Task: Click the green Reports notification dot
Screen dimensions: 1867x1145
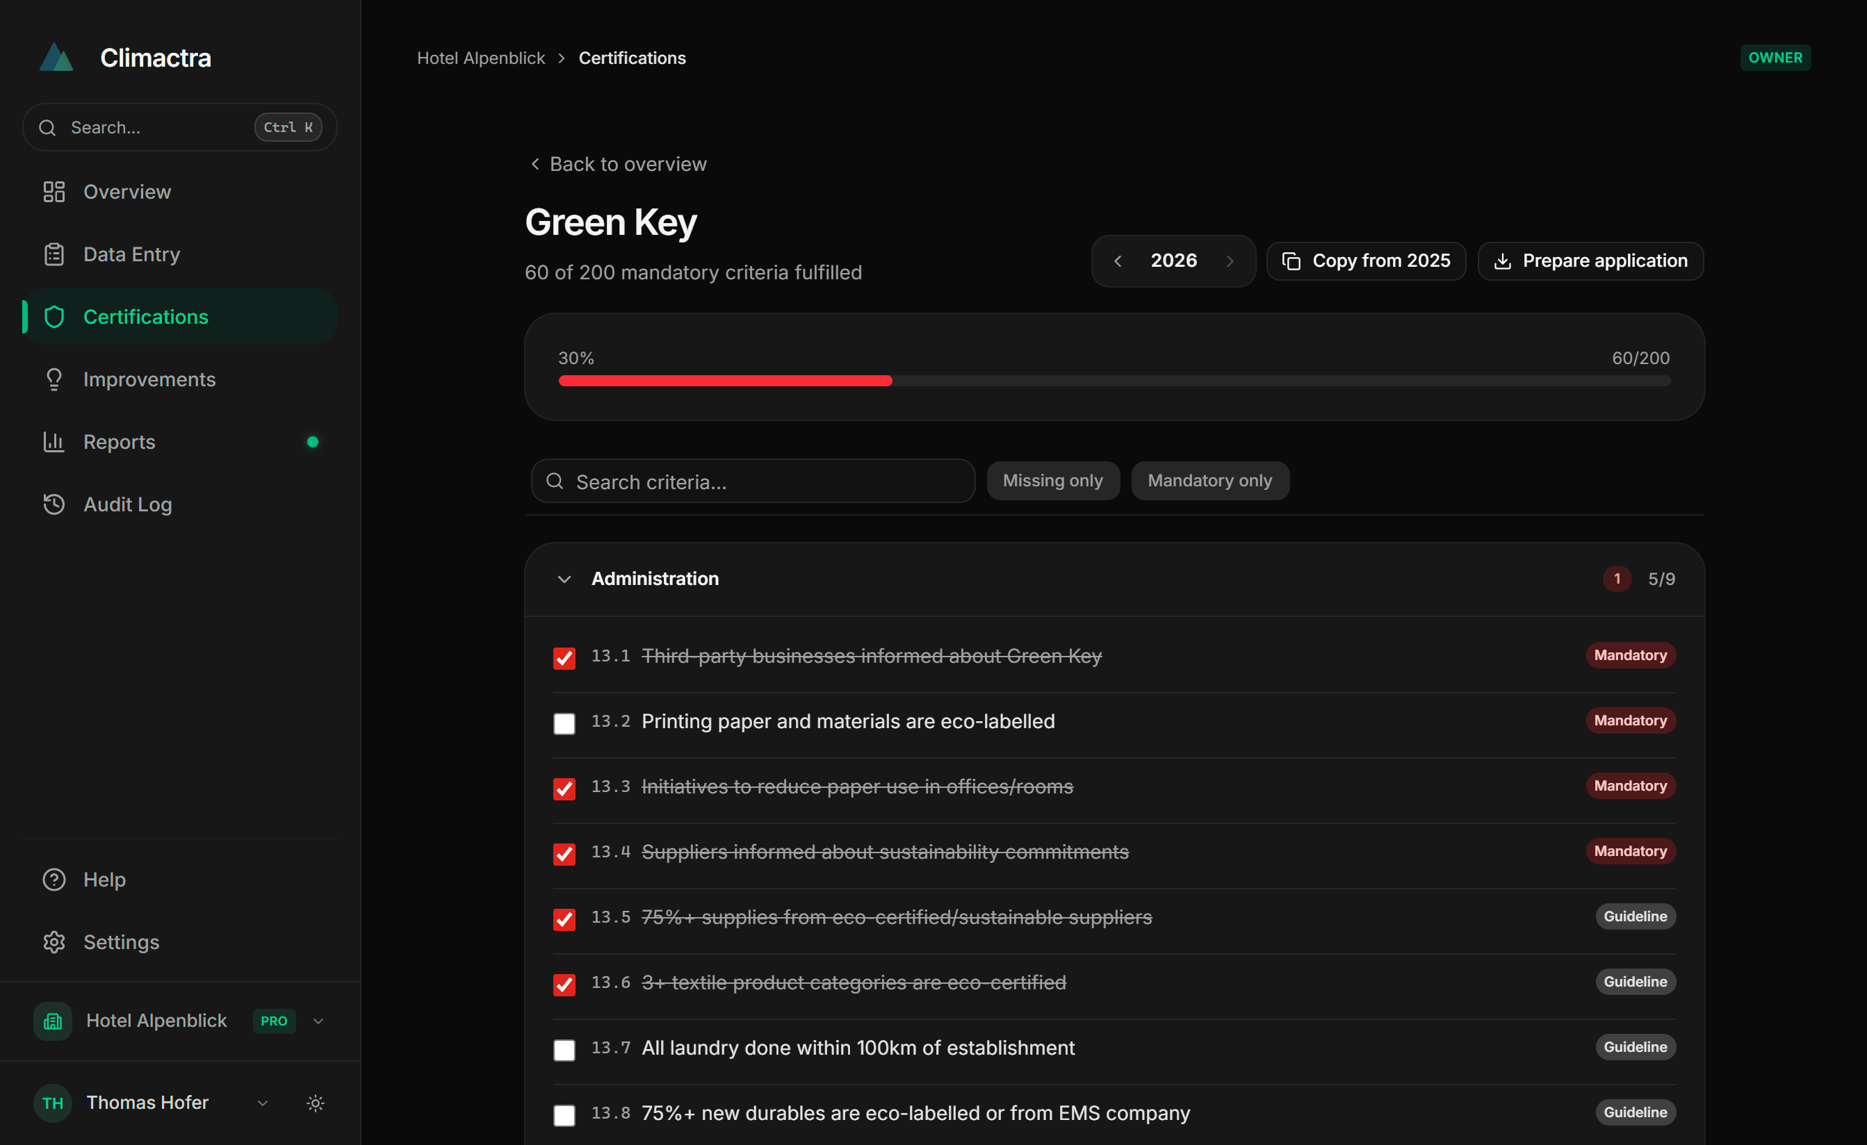Action: click(x=312, y=441)
